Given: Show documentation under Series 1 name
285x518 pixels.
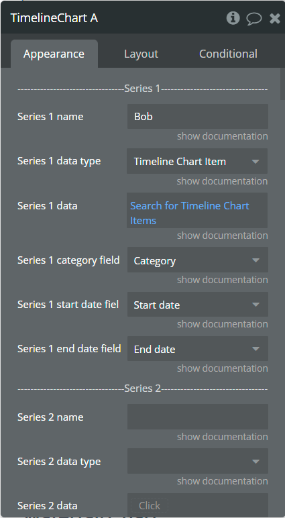Looking at the screenshot, I should point(222,136).
